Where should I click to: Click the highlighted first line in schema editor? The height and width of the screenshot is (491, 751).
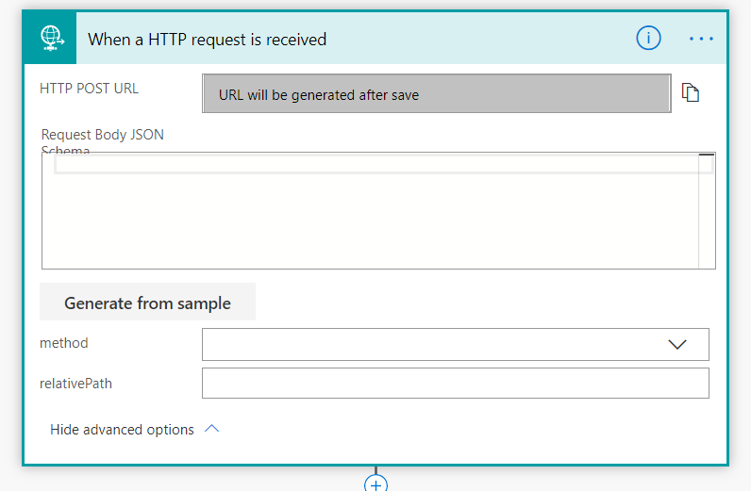pos(377,164)
